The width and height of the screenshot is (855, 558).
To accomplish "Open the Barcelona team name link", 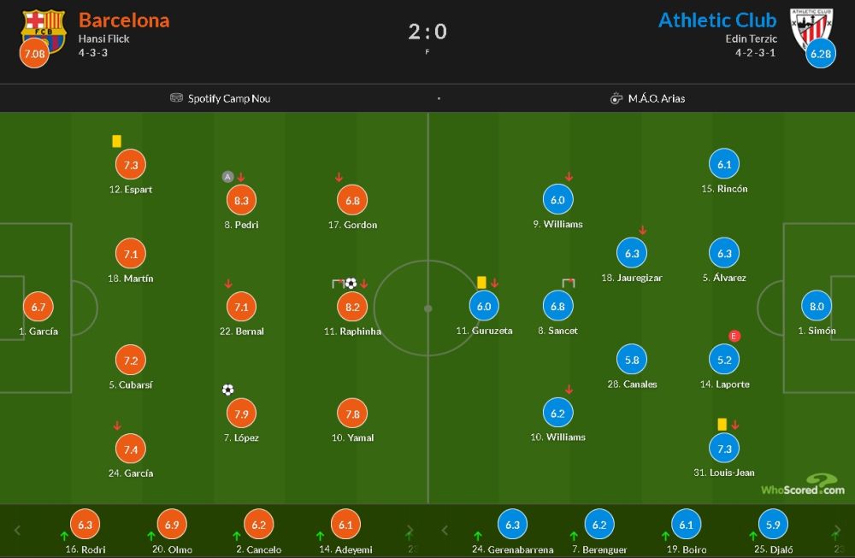I will tap(124, 21).
